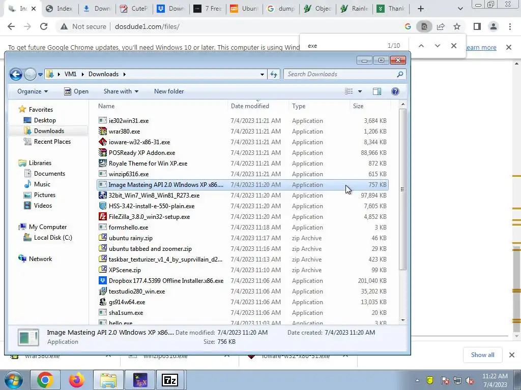Select ie302win31.exe file name

[x=129, y=121]
